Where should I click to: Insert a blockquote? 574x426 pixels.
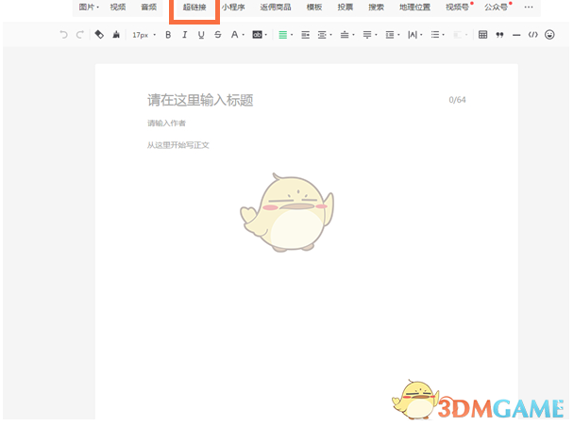tap(499, 35)
